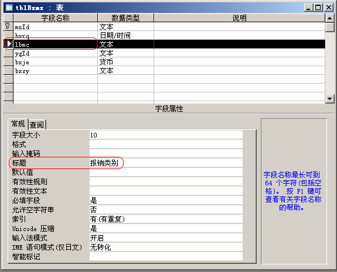Click the data type cell of bxrq

126,36
